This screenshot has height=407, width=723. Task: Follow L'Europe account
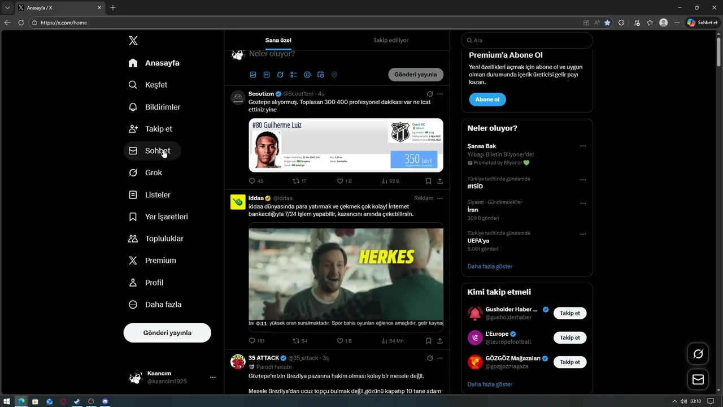(570, 338)
